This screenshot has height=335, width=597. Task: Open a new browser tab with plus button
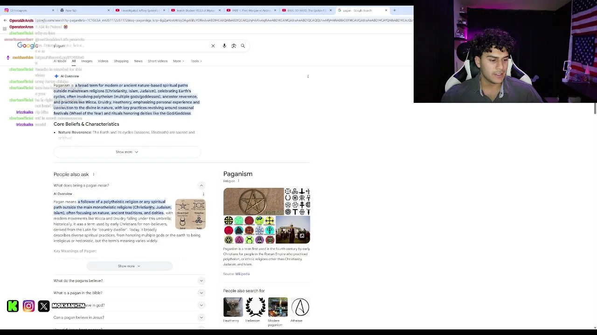(x=394, y=10)
